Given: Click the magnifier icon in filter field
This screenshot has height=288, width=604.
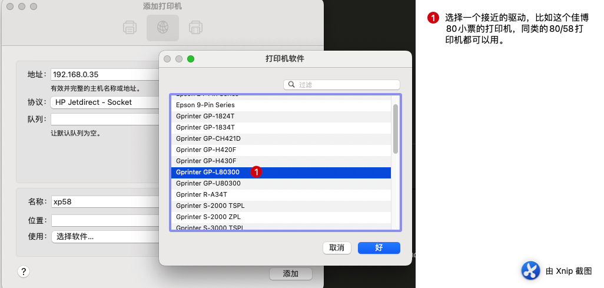Looking at the screenshot, I should 291,85.
